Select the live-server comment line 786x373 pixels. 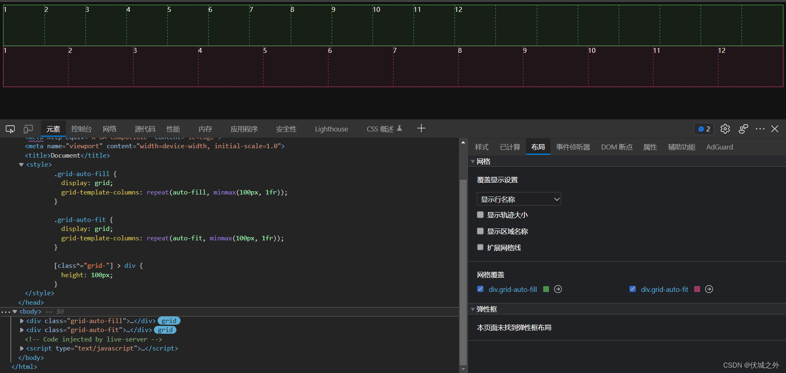93,339
